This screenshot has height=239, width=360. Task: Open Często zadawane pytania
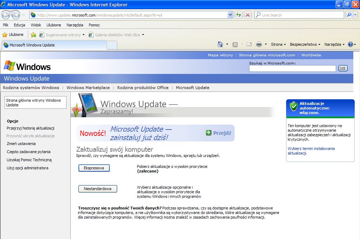click(x=29, y=152)
